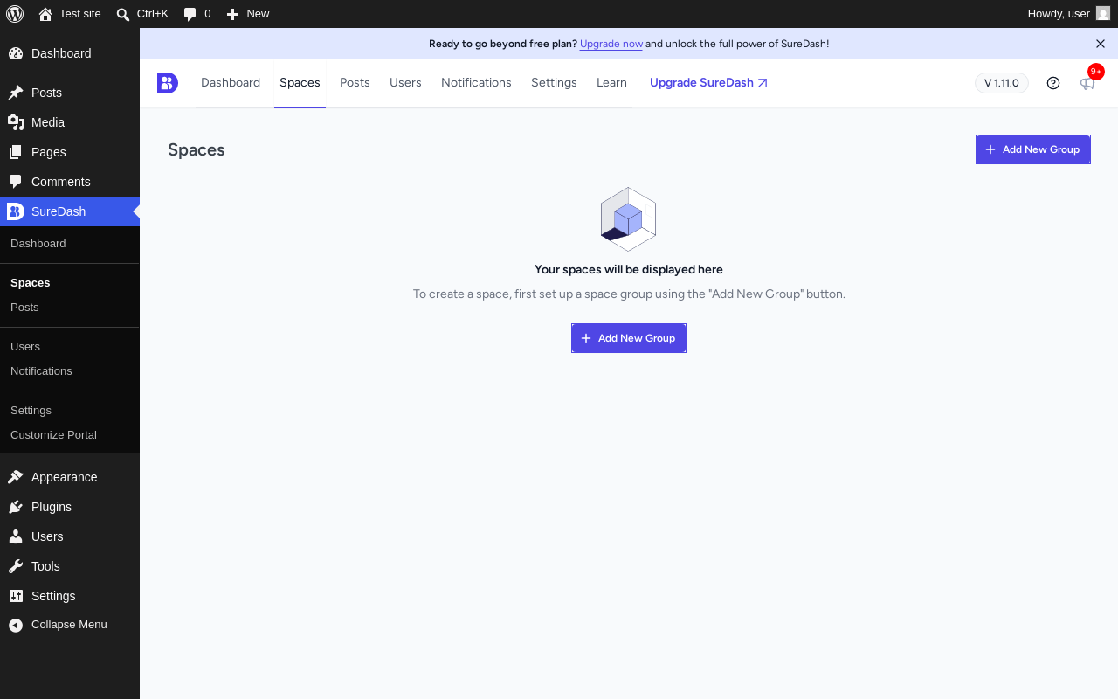Viewport: 1118px width, 699px height.
Task: Open Customize Portal in SureDash submenu
Action: tap(53, 435)
